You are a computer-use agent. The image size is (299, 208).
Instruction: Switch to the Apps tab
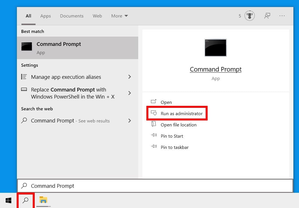[x=46, y=16]
